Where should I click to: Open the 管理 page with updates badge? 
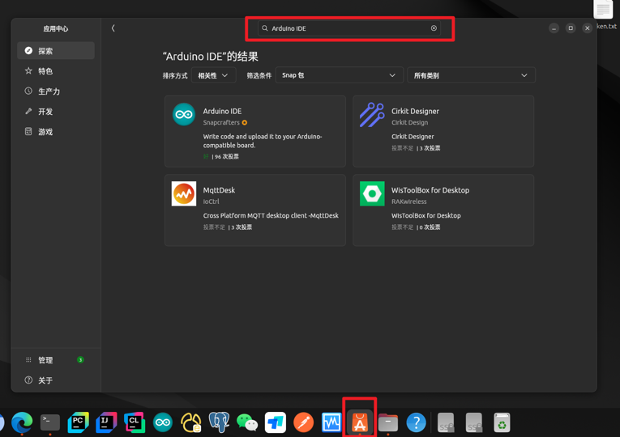[x=56, y=360]
